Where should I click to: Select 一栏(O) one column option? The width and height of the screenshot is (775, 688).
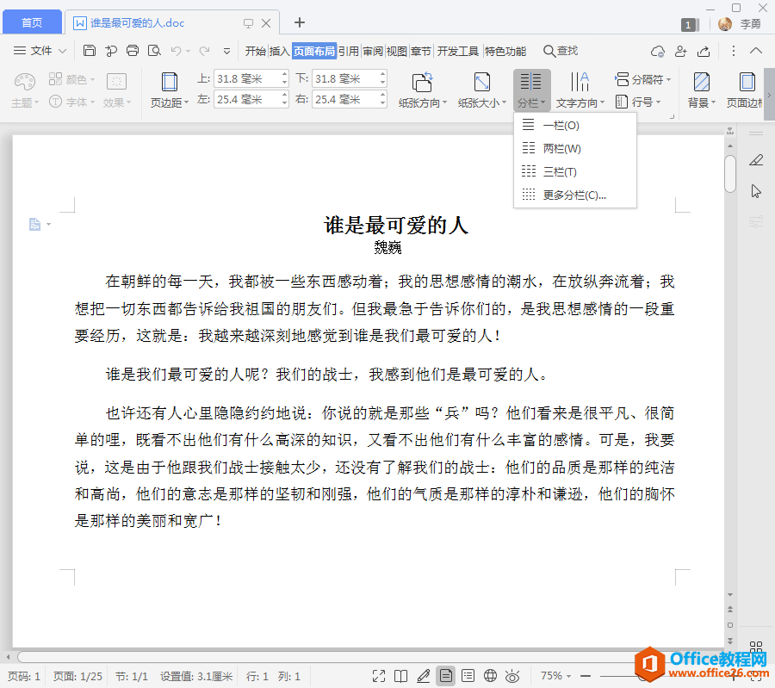pos(575,125)
